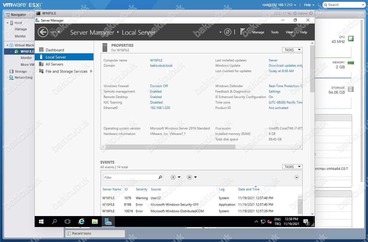
Task: Click ENG TRQ language indicator
Action: click(x=278, y=222)
